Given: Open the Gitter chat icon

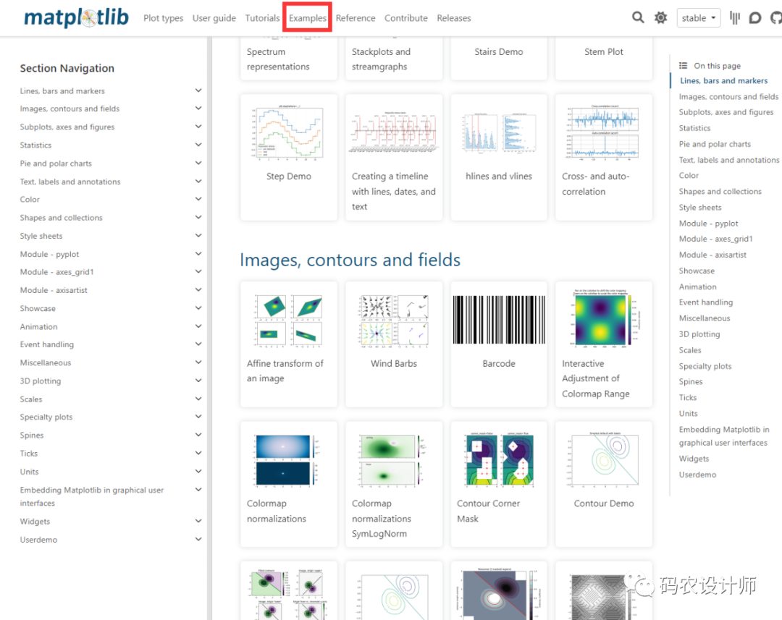Looking at the screenshot, I should tap(735, 18).
